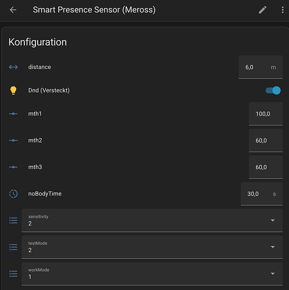
Task: Go back using the arrow icon
Action: click(x=13, y=10)
